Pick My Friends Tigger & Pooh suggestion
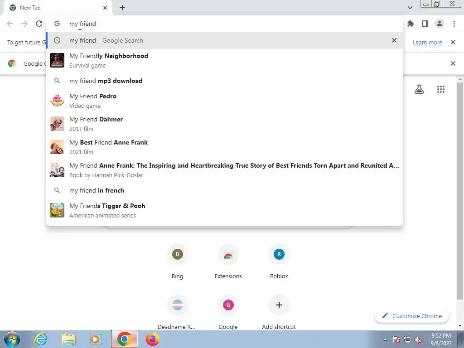 pyautogui.click(x=225, y=210)
